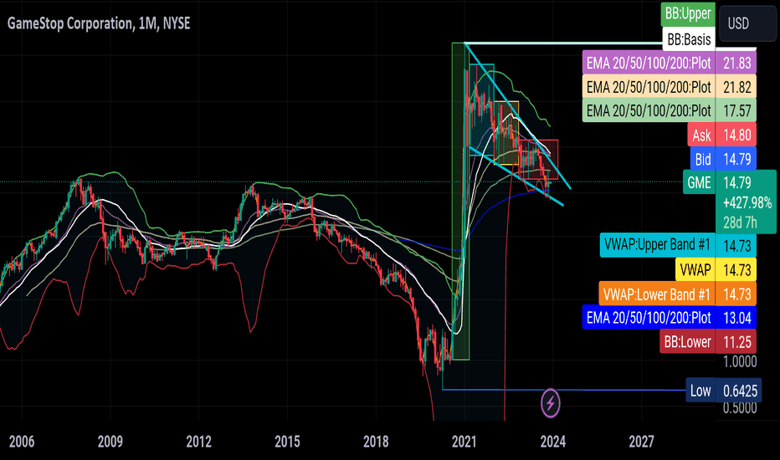Click the 2006 label on time axis
This screenshot has width=780, height=460.
22,441
